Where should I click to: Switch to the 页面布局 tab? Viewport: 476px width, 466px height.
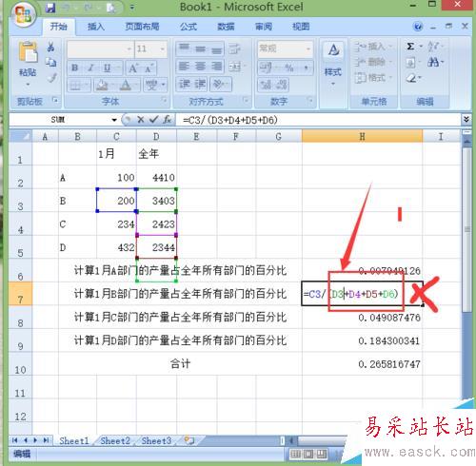(x=142, y=27)
